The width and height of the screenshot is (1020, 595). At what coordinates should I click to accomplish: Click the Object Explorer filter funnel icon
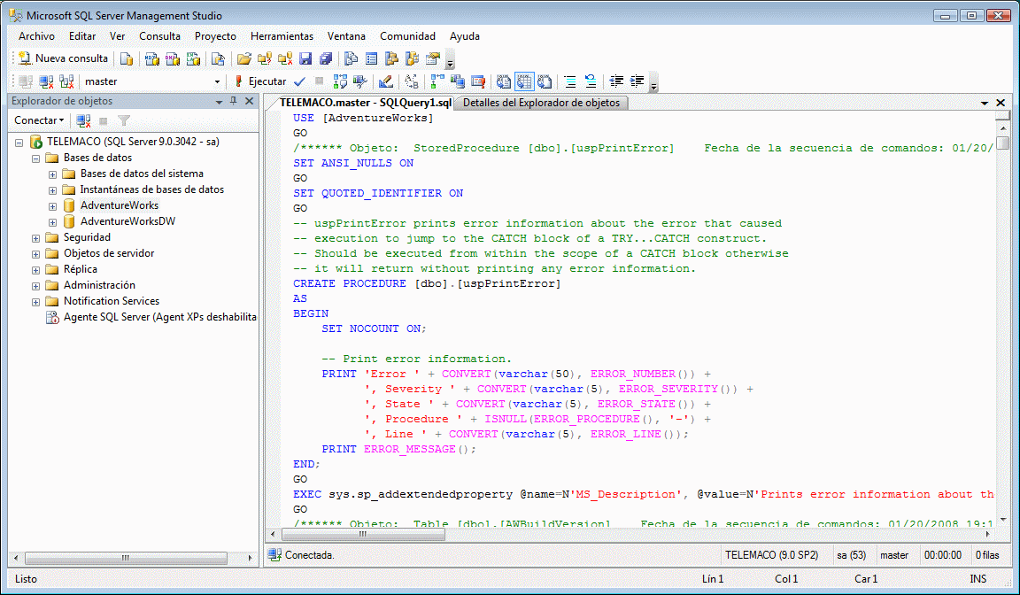point(124,121)
